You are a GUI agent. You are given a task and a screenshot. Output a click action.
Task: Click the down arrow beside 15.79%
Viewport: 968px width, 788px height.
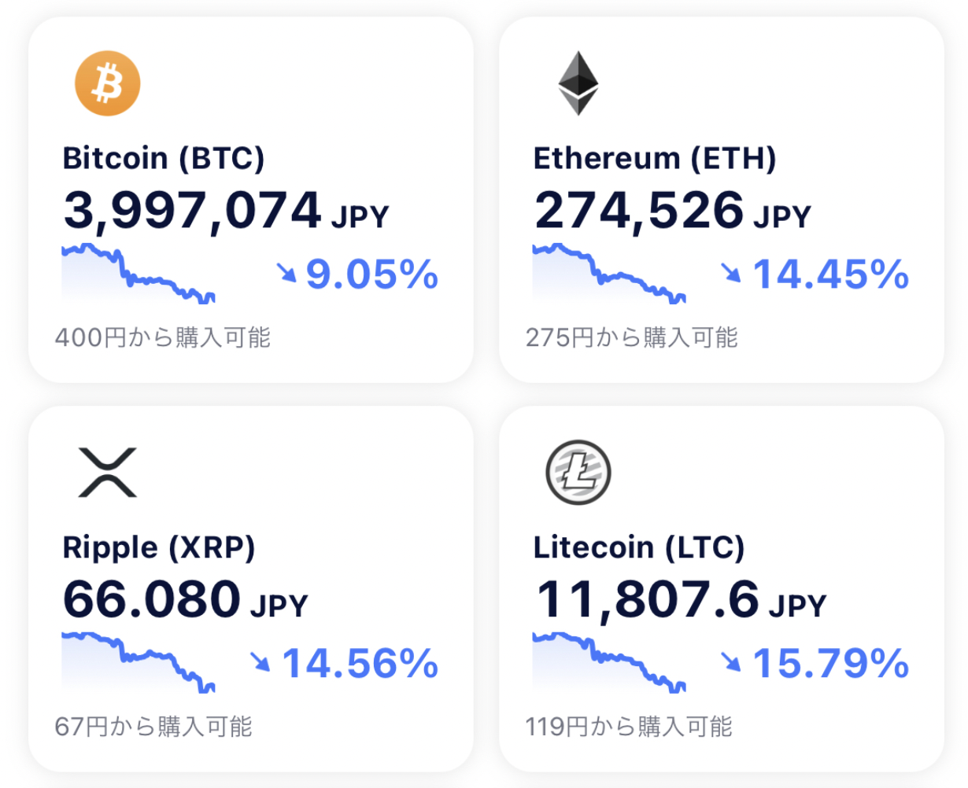732,661
